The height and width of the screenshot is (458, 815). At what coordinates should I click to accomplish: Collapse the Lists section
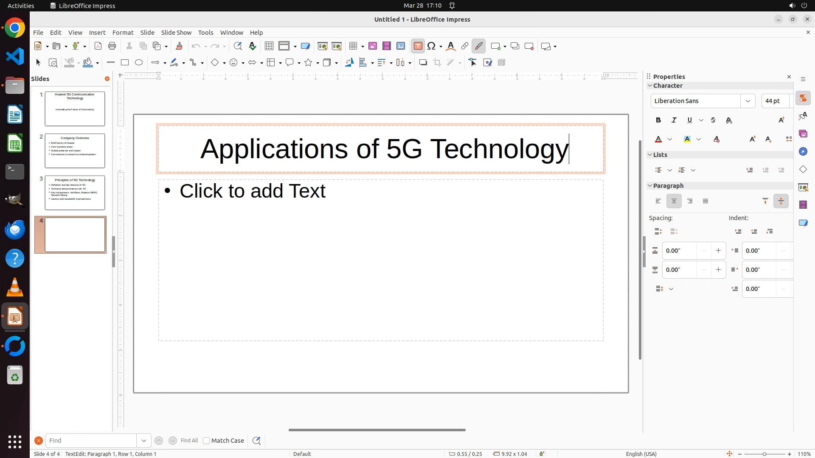(x=650, y=155)
